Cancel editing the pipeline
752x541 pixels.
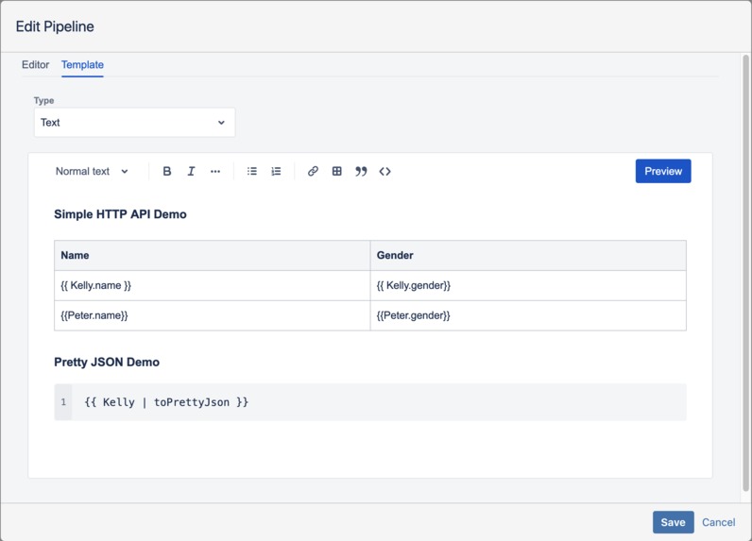click(x=718, y=522)
